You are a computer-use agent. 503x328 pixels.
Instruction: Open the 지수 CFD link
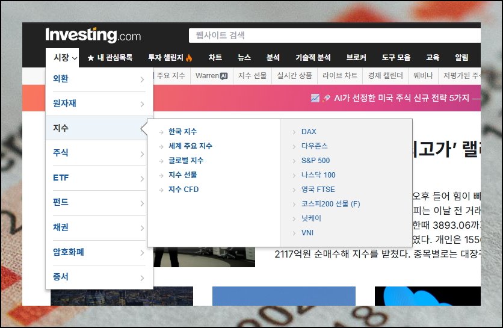click(x=184, y=190)
